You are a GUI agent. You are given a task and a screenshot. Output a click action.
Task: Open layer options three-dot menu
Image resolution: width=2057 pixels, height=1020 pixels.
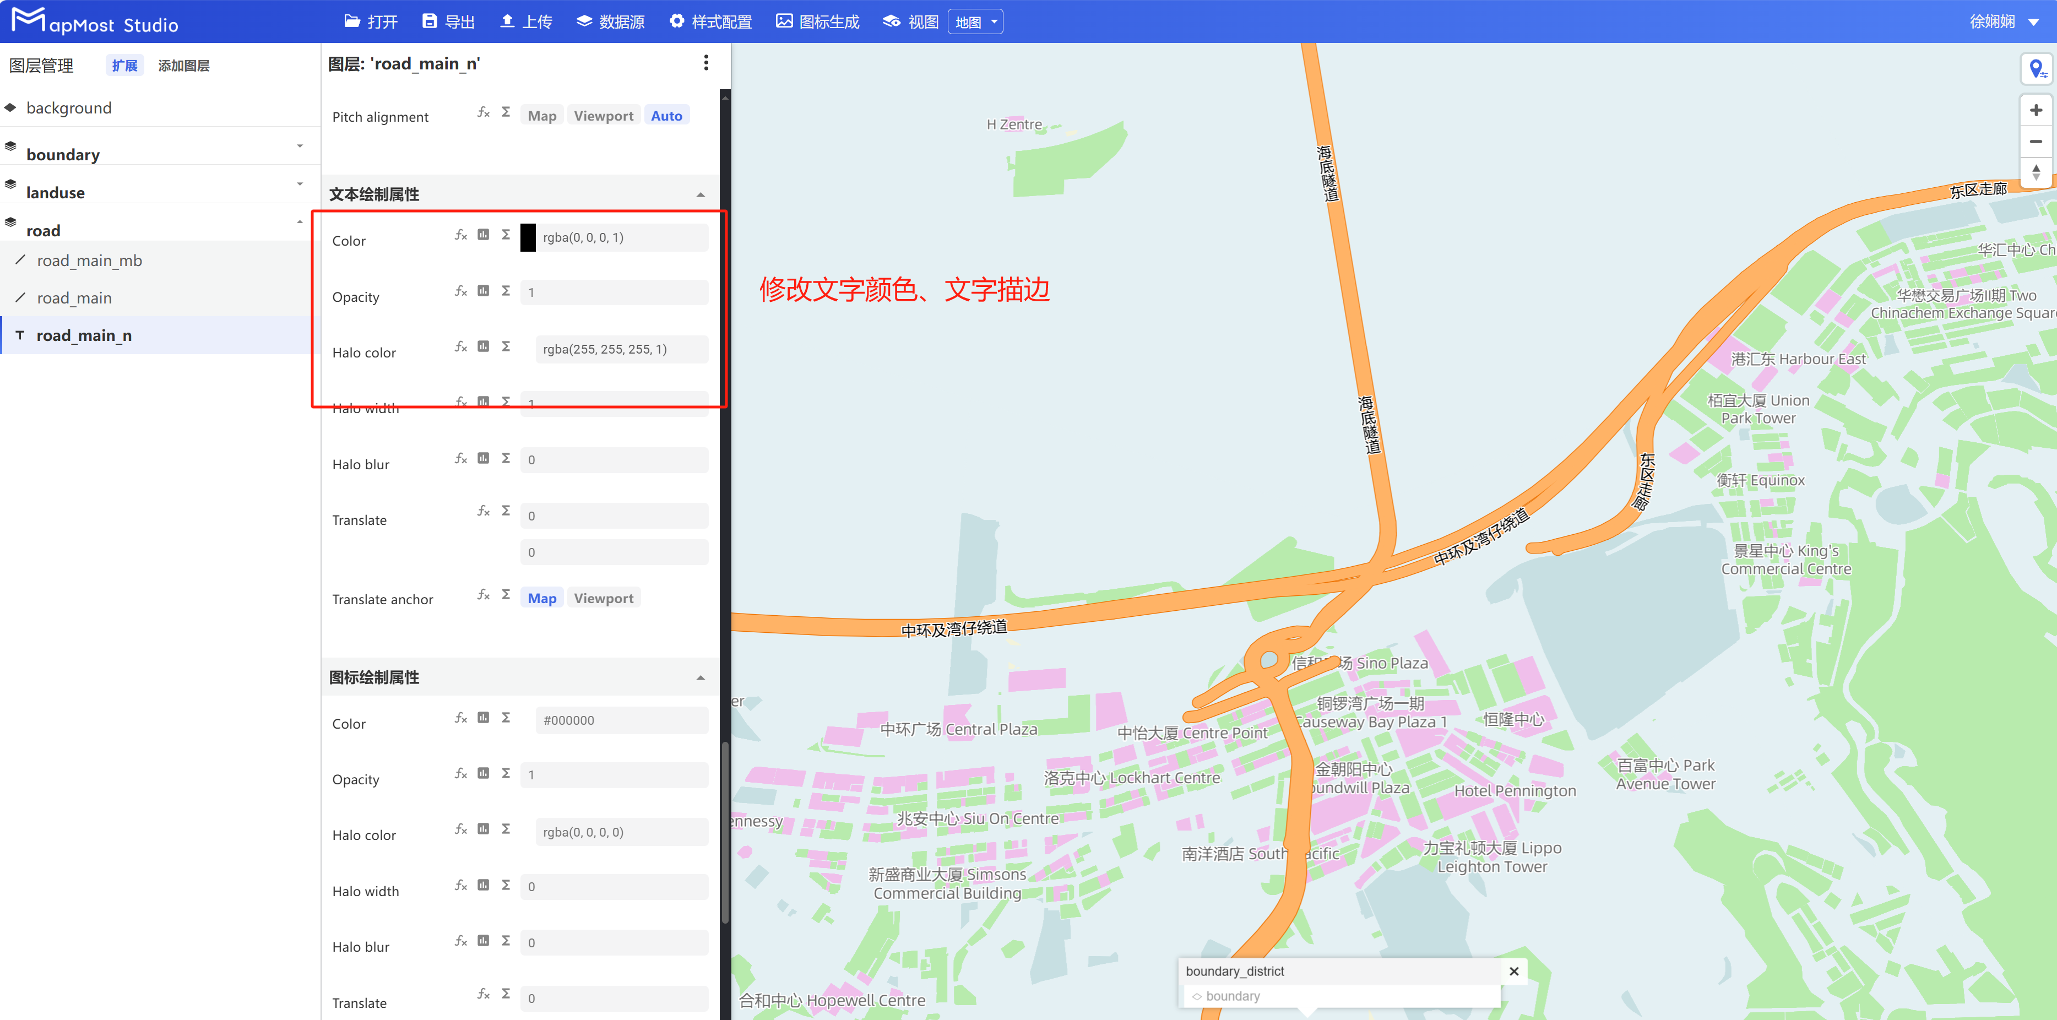(706, 63)
